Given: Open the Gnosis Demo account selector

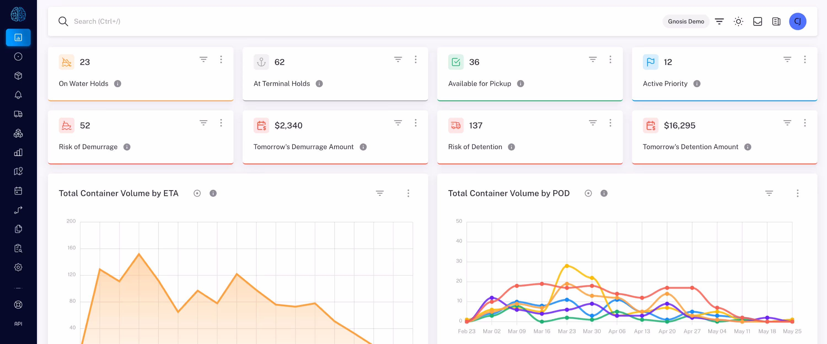Looking at the screenshot, I should [x=686, y=21].
